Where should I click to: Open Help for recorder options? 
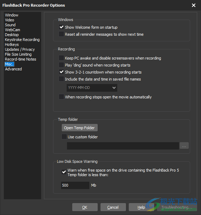(x=141, y=207)
